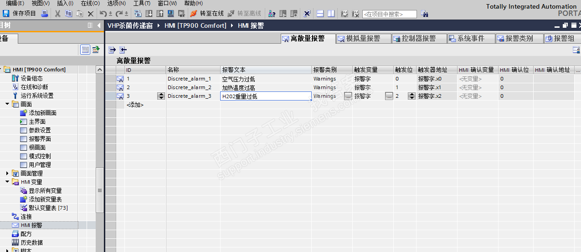Viewport: 581px width, 252px height.
Task: Open the 在线(O) menu
Action: click(x=90, y=3)
